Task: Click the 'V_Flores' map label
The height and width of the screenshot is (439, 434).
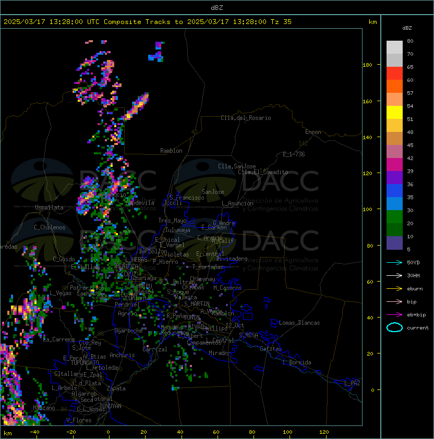Action: pos(79,420)
